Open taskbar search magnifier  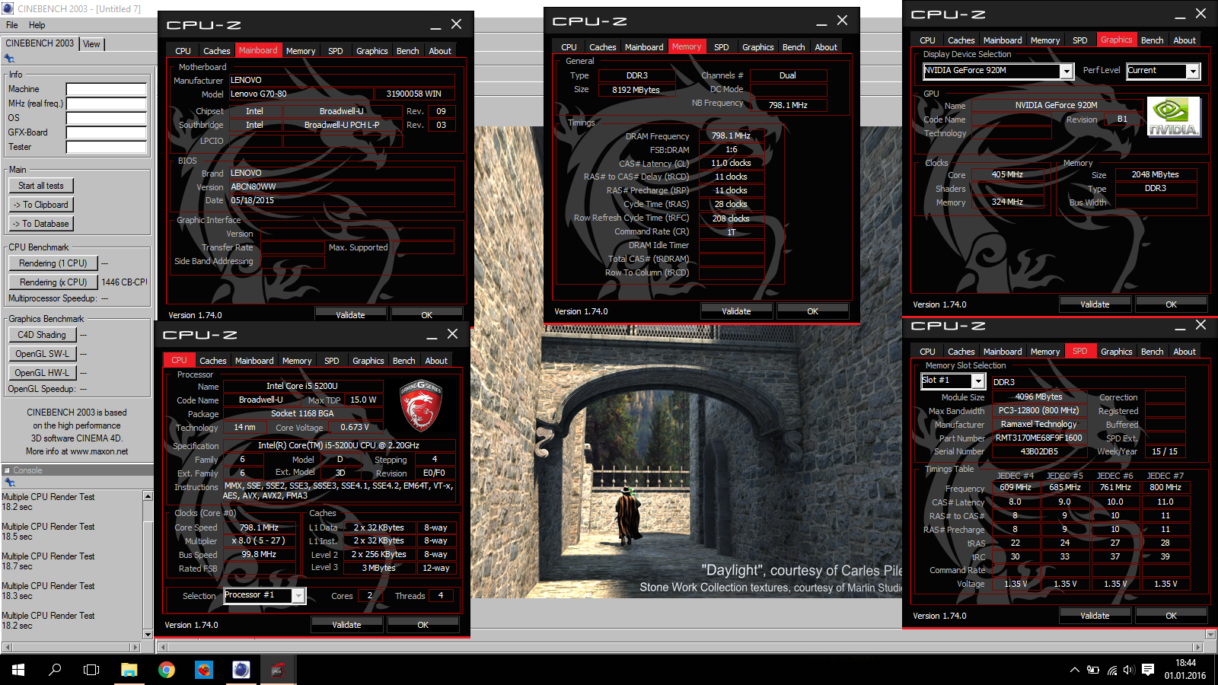click(55, 670)
